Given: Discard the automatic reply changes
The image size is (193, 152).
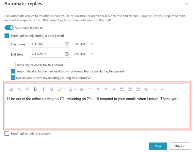Looking at the screenshot, I should coord(180,146).
